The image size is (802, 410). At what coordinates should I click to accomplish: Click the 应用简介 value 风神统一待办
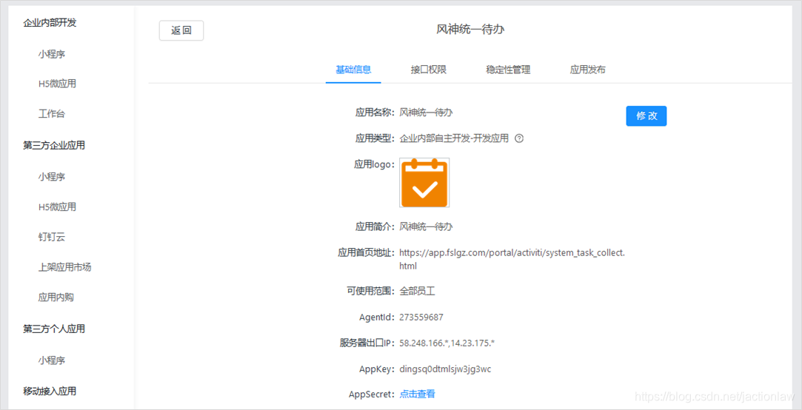(426, 226)
